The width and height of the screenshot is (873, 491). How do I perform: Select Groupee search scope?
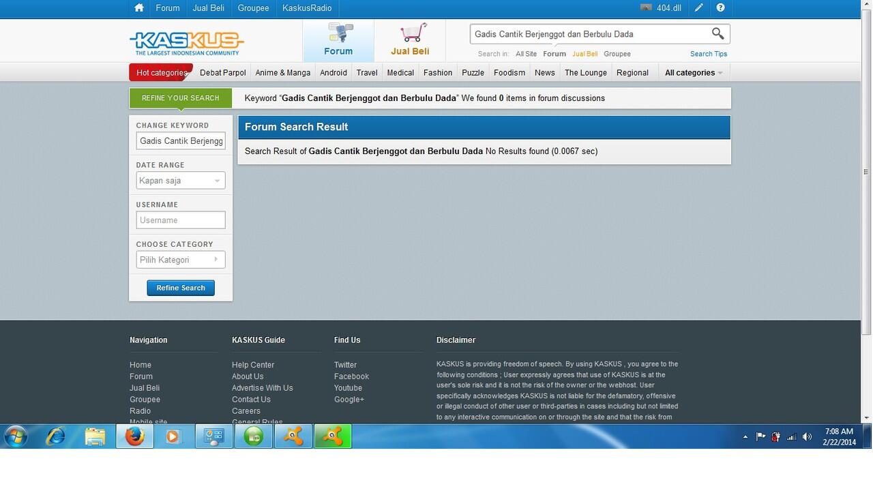click(x=617, y=54)
